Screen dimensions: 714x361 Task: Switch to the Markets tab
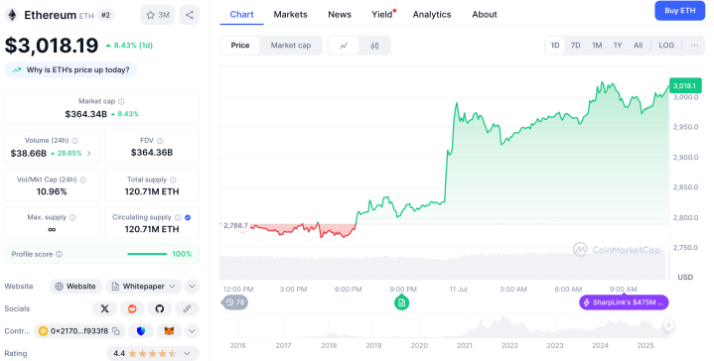click(291, 15)
